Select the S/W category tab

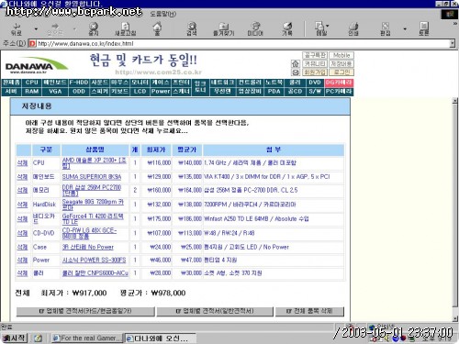(315, 92)
